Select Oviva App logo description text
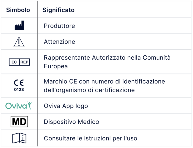The width and height of the screenshot is (193, 148). (66, 106)
